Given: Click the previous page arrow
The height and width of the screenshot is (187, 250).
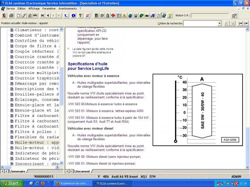Looking at the screenshot, I should coord(48,16).
